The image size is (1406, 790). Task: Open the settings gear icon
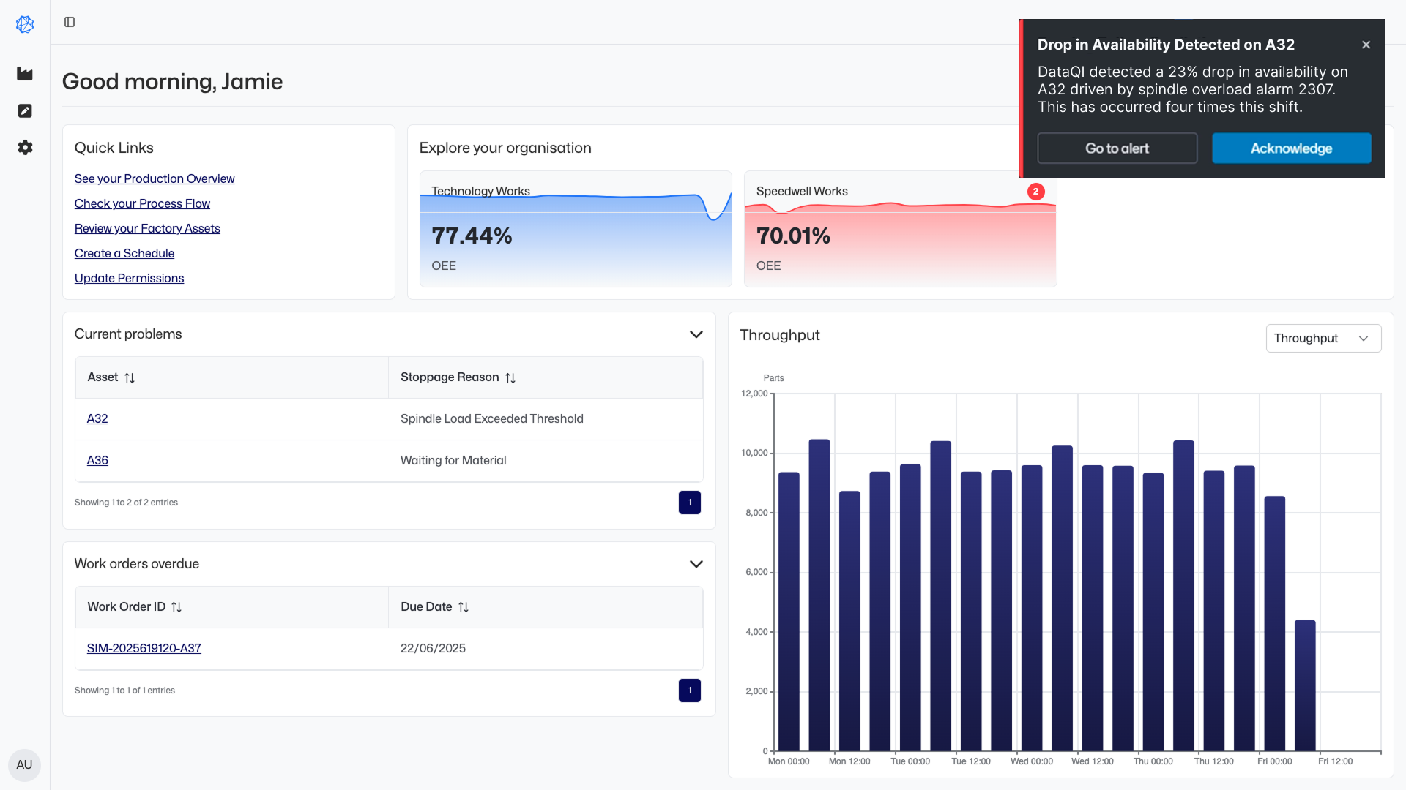tap(25, 147)
